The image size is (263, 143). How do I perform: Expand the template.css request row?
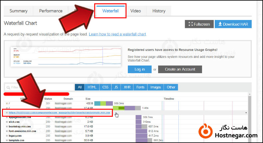[x=7, y=140]
